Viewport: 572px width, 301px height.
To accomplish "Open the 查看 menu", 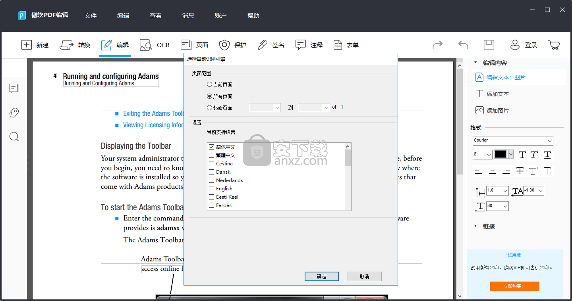I will [x=156, y=15].
